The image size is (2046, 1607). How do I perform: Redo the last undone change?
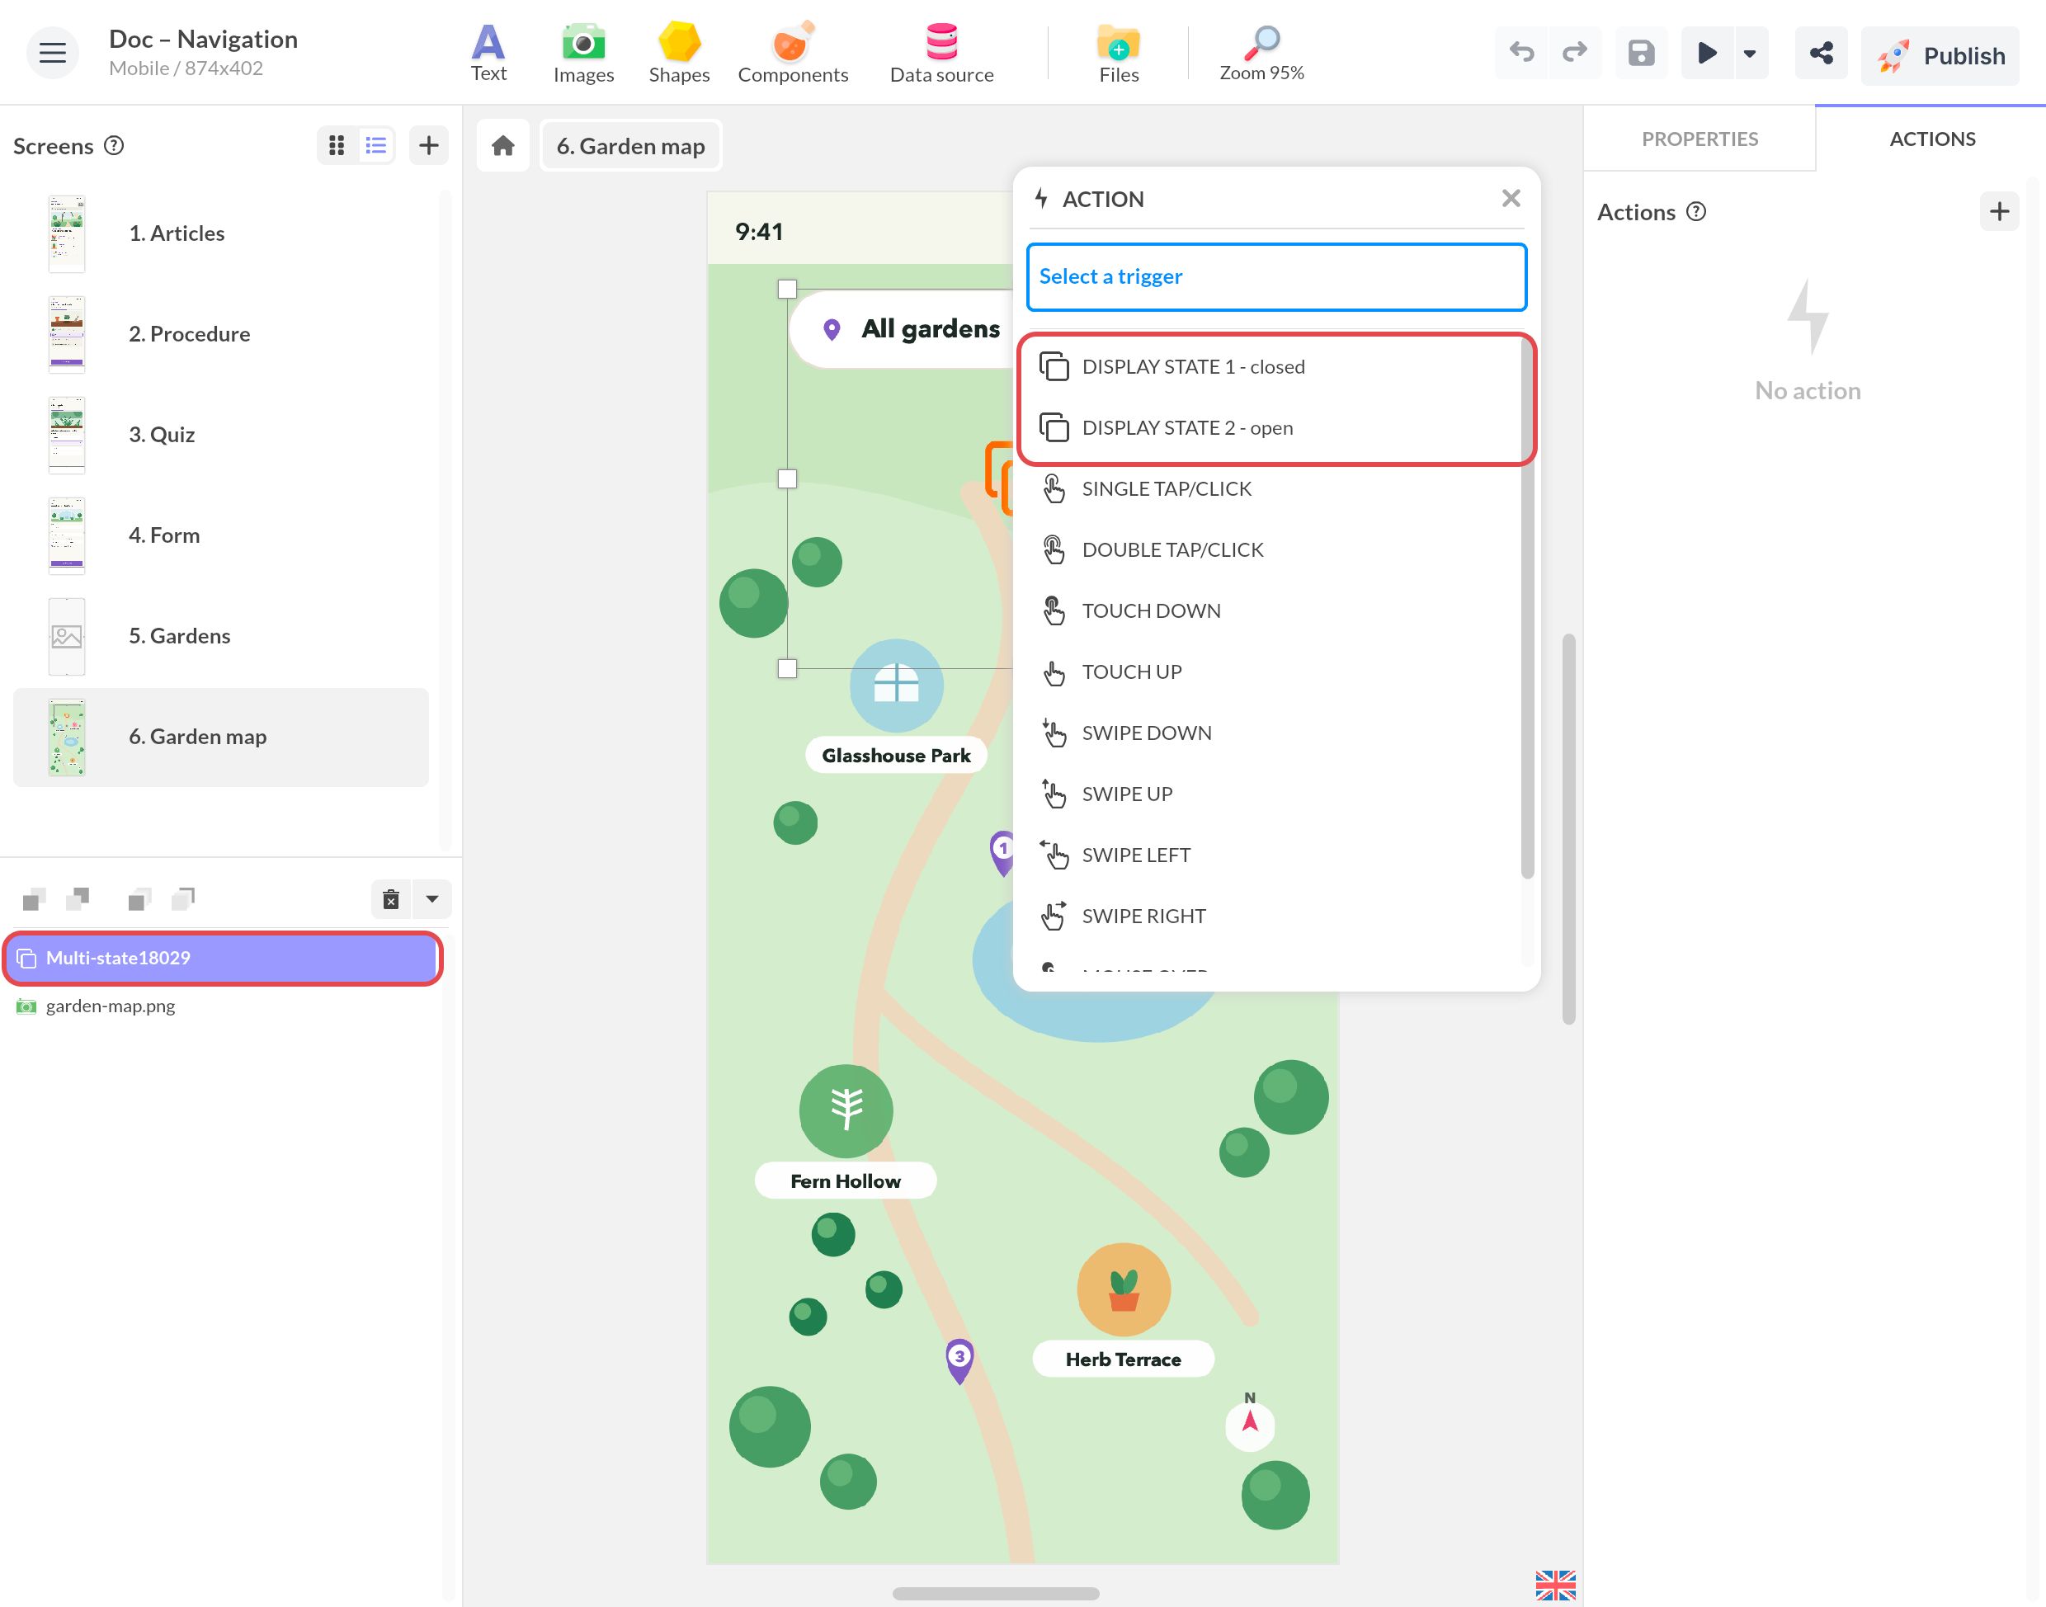coord(1575,53)
